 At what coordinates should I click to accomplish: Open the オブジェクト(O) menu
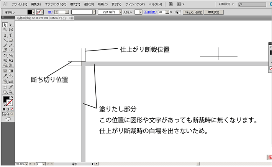coord(56,4)
